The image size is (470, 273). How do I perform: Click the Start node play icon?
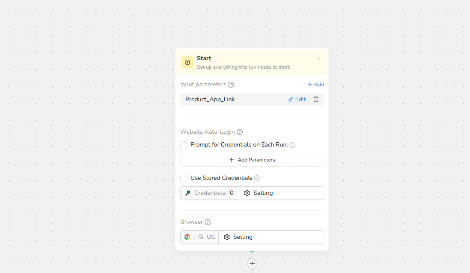(187, 62)
